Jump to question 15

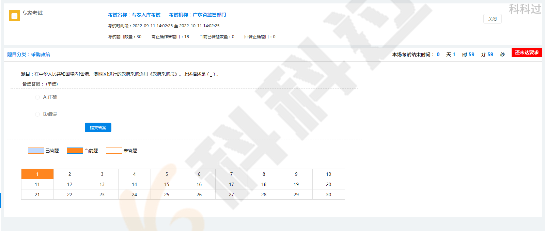coord(167,184)
